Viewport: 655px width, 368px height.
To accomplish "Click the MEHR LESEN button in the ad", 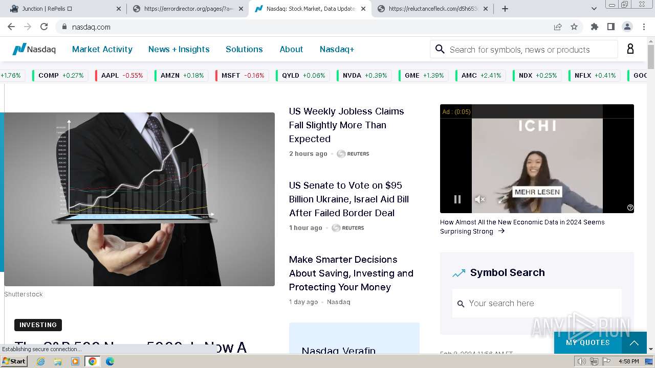I will coord(537,192).
